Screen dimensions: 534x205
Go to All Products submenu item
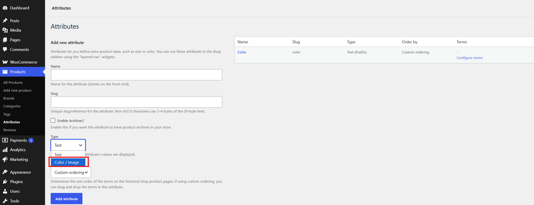click(x=13, y=83)
